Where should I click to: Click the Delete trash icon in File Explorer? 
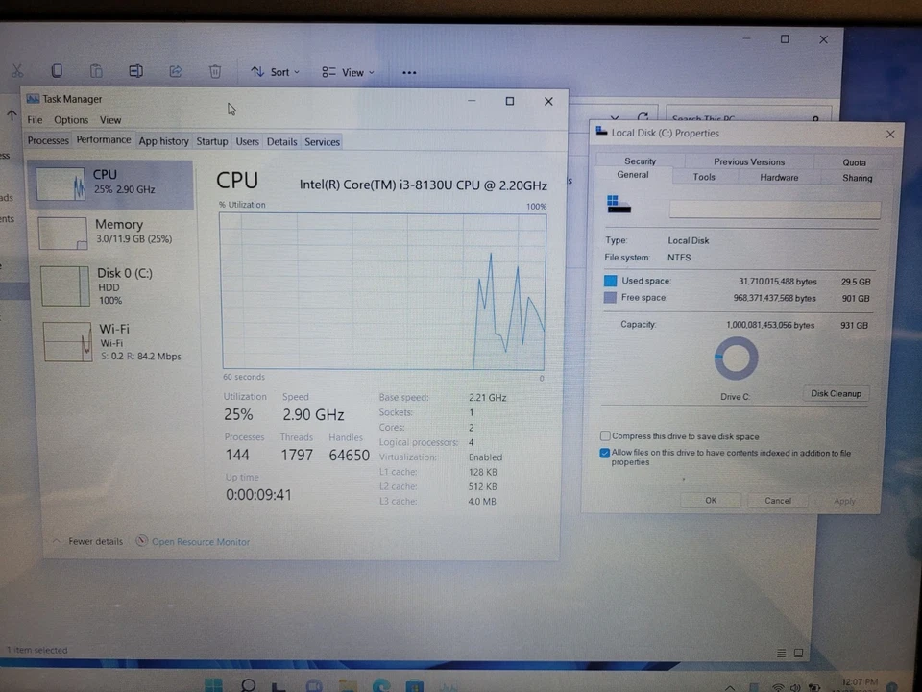coord(215,72)
